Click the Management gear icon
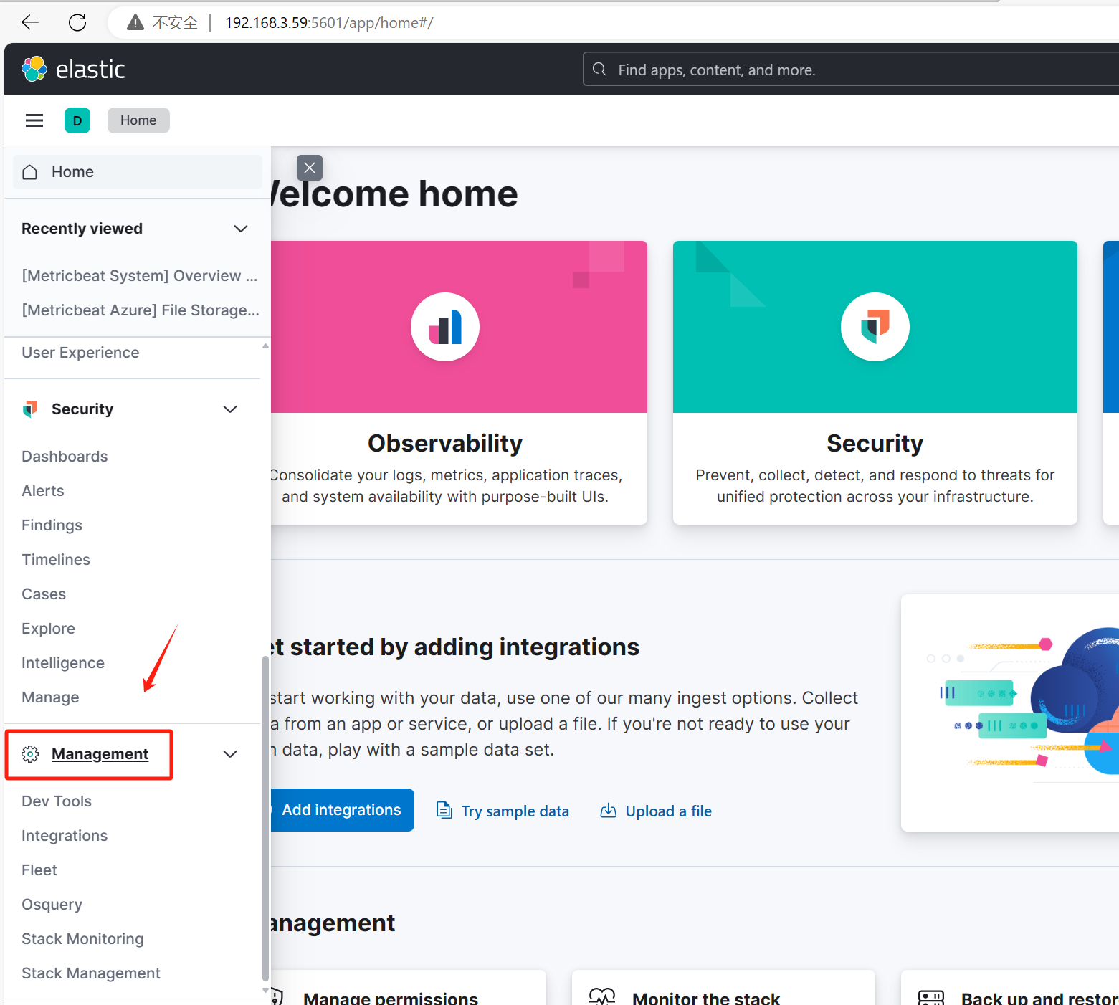This screenshot has width=1119, height=1005. (30, 754)
